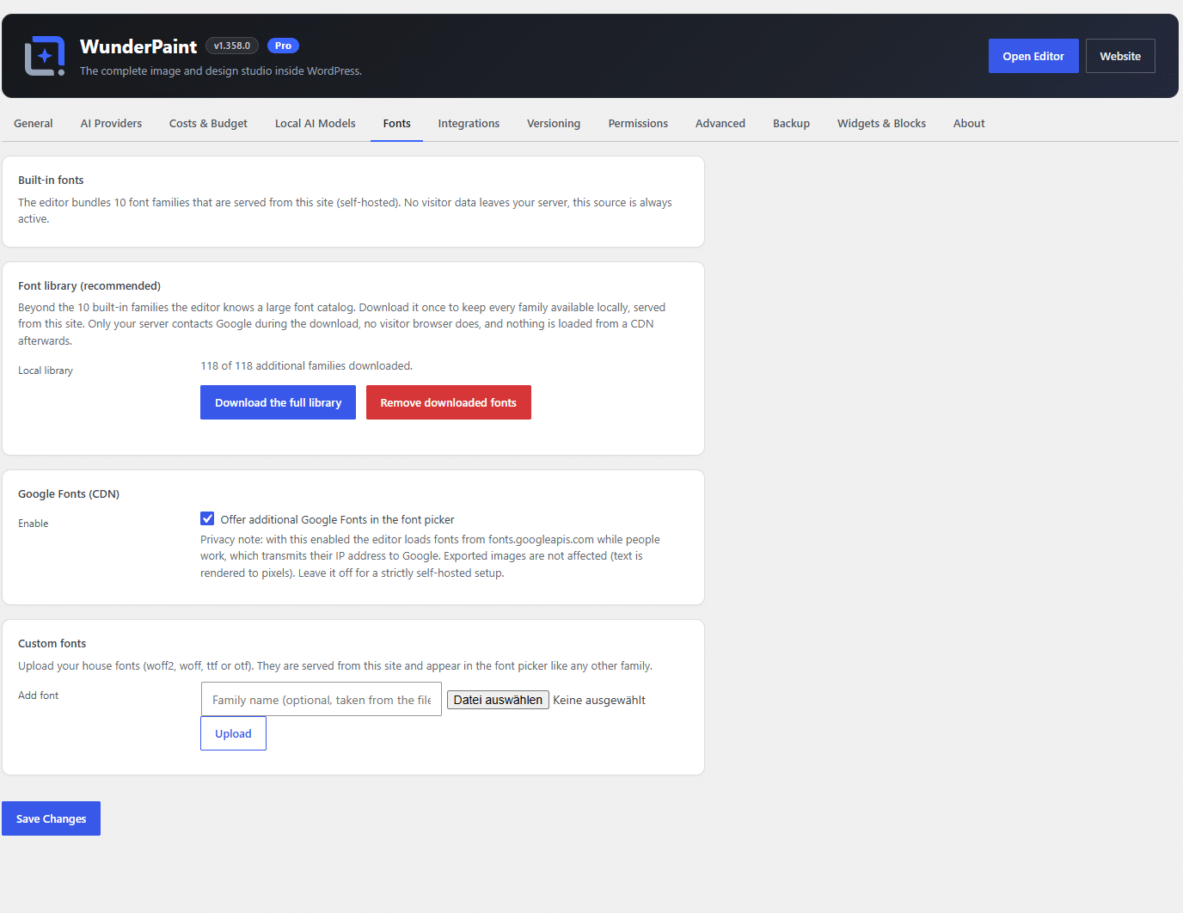The height and width of the screenshot is (913, 1183).
Task: Open the Advanced tab
Action: (720, 124)
